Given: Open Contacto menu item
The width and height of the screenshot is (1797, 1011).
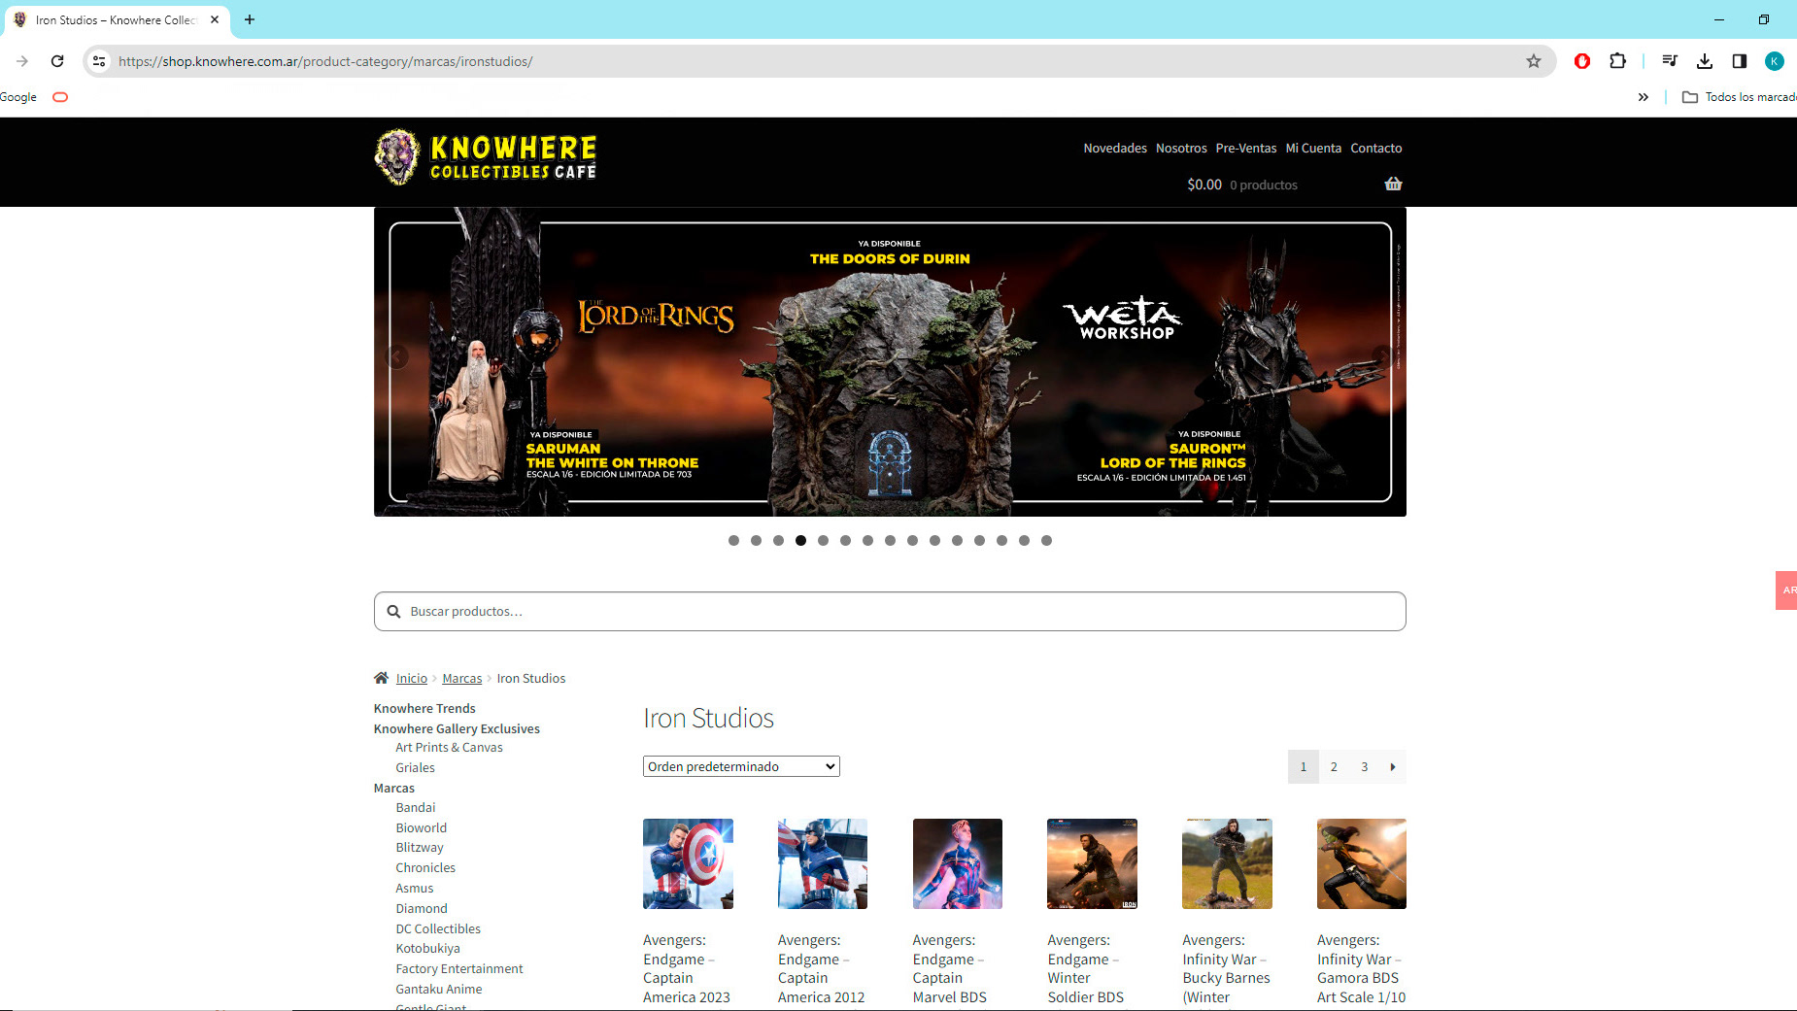Looking at the screenshot, I should 1376,149.
